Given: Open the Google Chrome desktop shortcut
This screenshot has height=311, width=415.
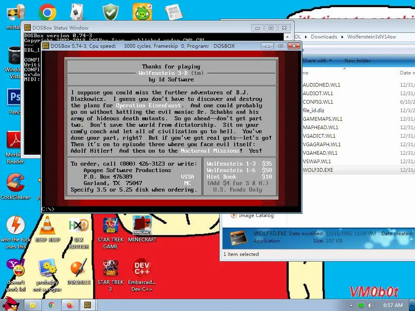Looking at the screenshot, I should click(x=47, y=12).
